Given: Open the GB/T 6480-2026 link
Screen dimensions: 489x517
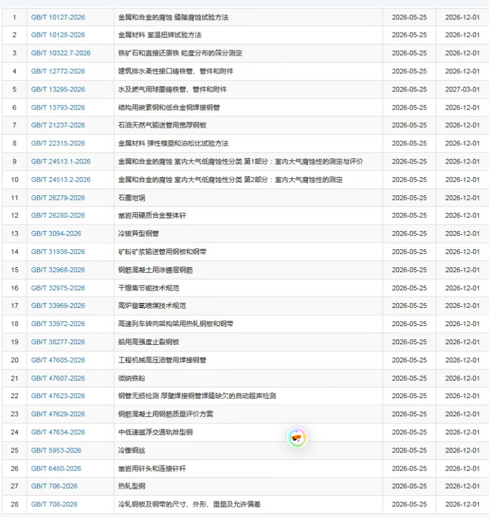Looking at the screenshot, I should point(56,468).
